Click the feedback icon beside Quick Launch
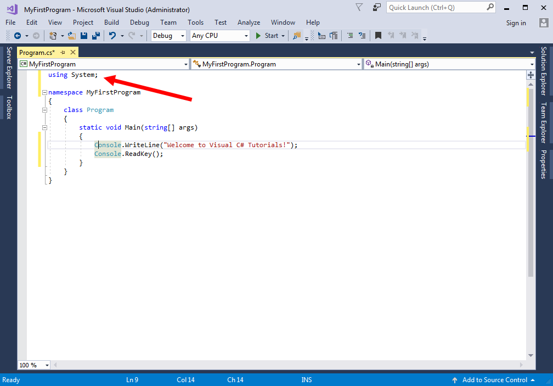Image resolution: width=553 pixels, height=386 pixels. click(377, 7)
